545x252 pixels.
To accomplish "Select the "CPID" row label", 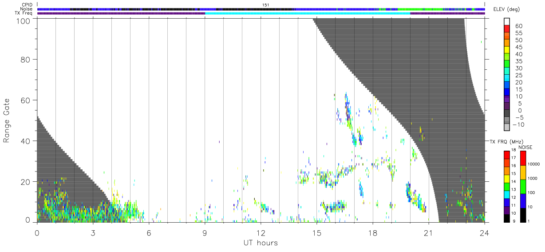I will [27, 4].
